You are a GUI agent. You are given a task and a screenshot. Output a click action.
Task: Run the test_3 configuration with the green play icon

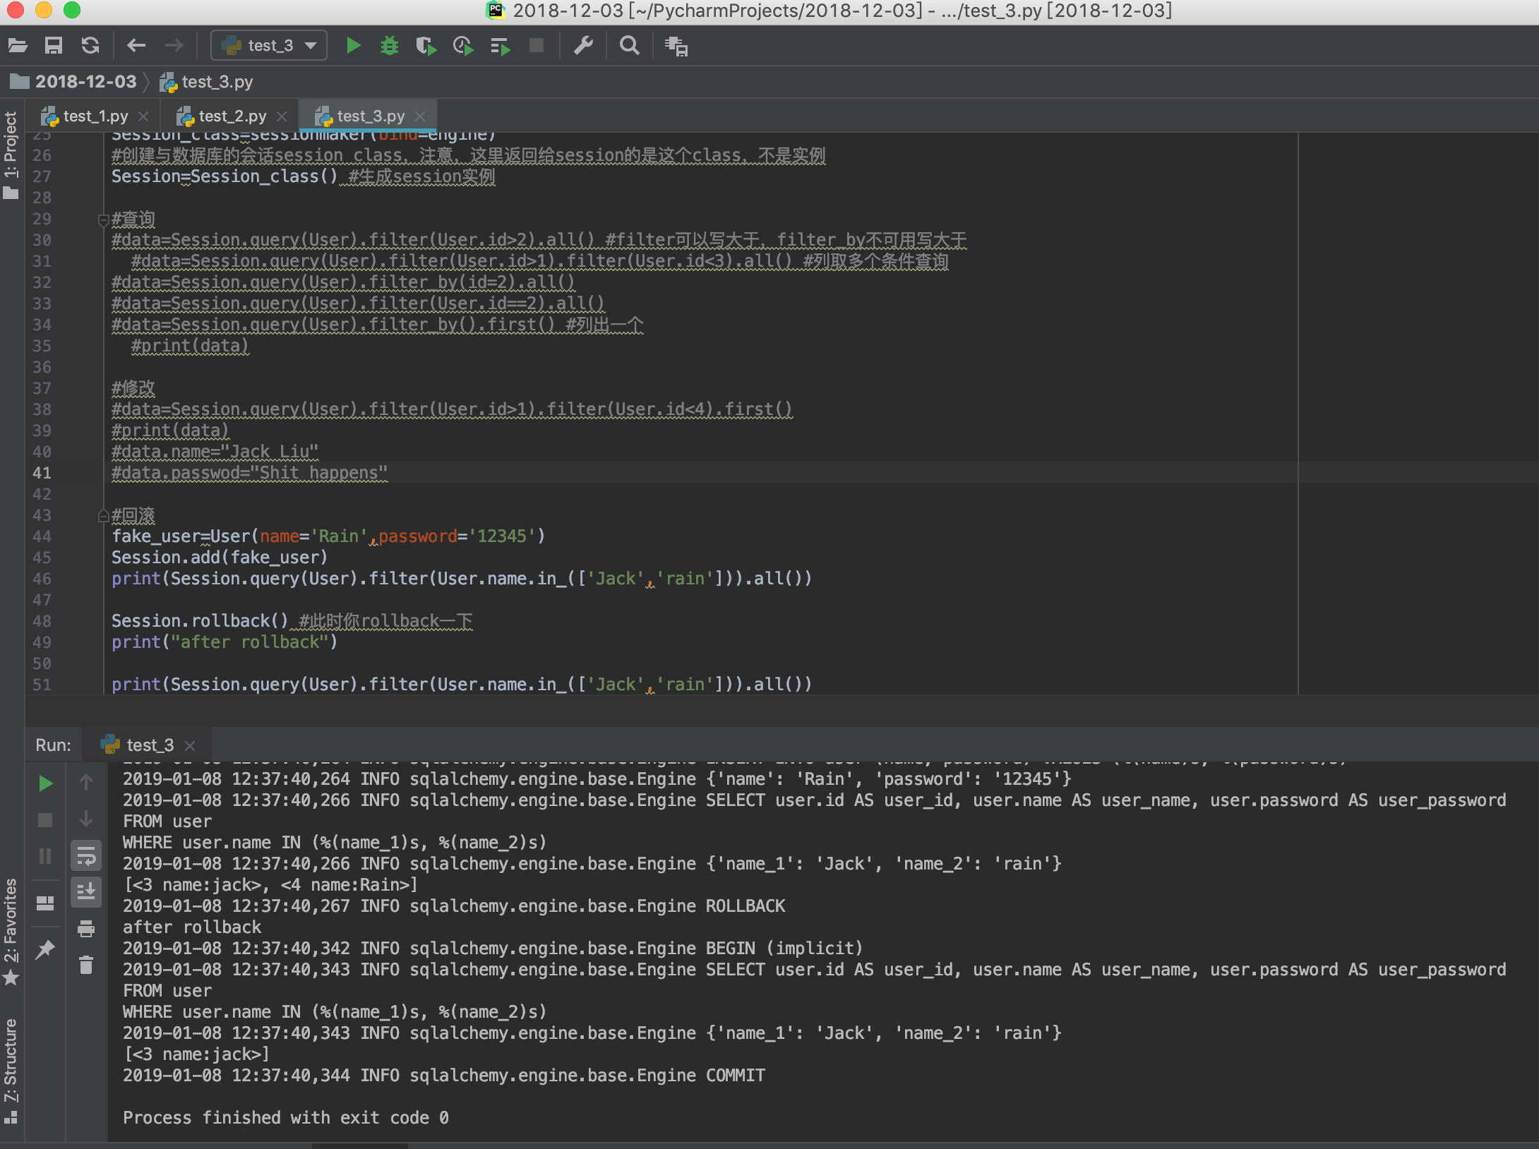click(x=353, y=45)
